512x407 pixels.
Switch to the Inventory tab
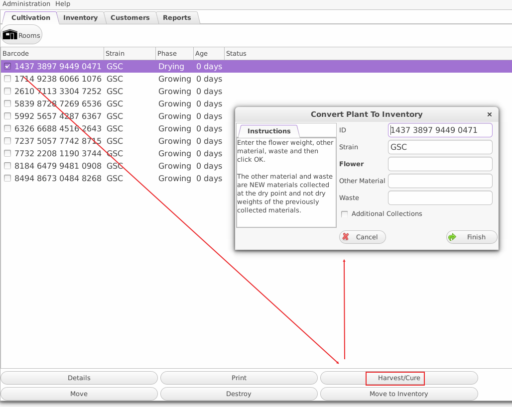click(80, 18)
